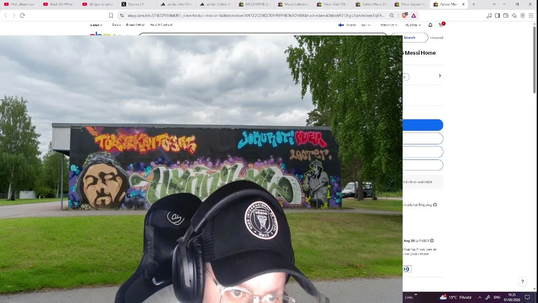Open the tab search dropdown arrow

(495, 4)
